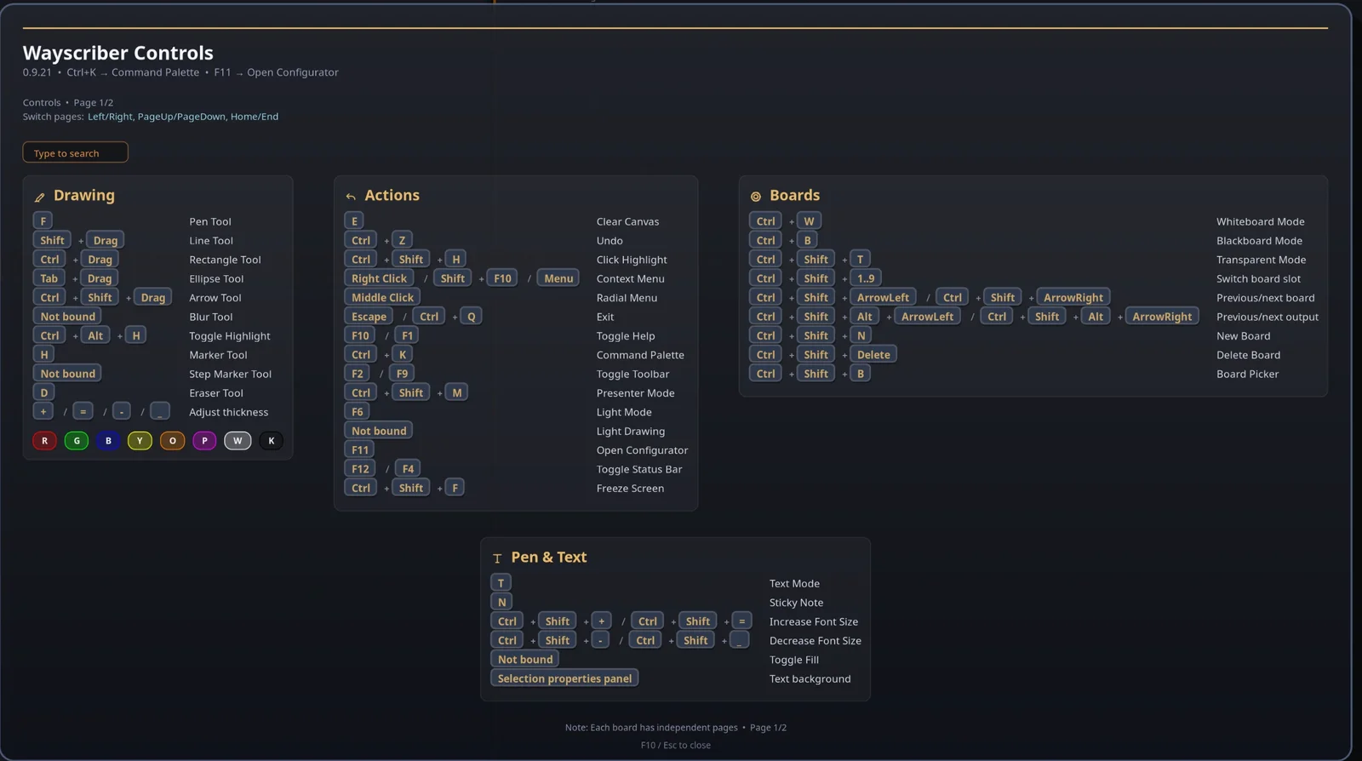Click the Transparent Mode label
Viewport: 1362px width, 761px height.
(1261, 260)
